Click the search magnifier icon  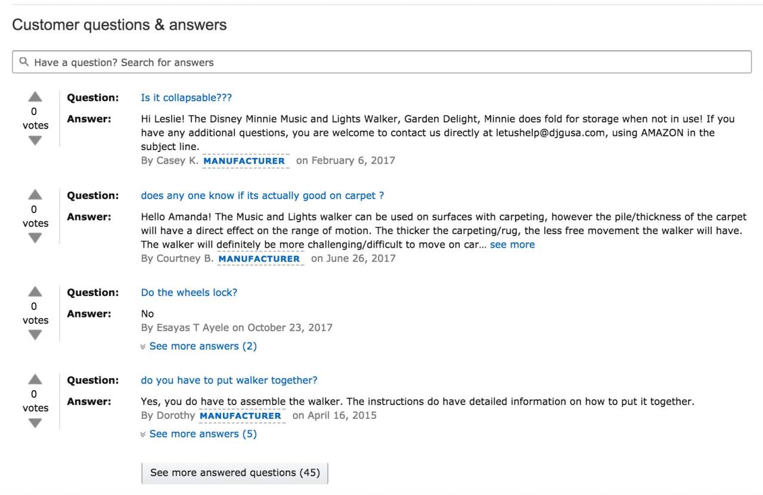pyautogui.click(x=24, y=62)
